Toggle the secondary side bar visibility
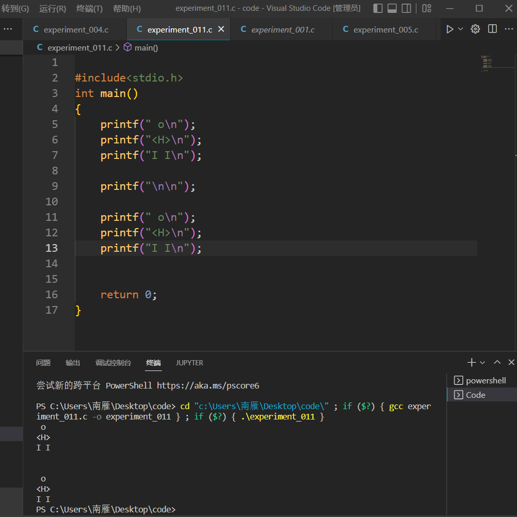The height and width of the screenshot is (517, 517). tap(407, 8)
